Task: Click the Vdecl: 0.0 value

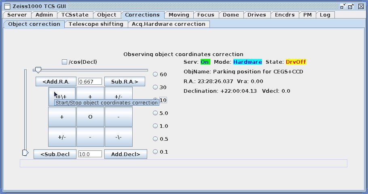Action: coord(276,91)
